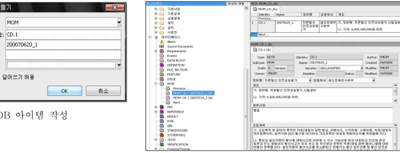
Task: Click the 도입계획 scrollbar up arrow
Action: (395, 125)
